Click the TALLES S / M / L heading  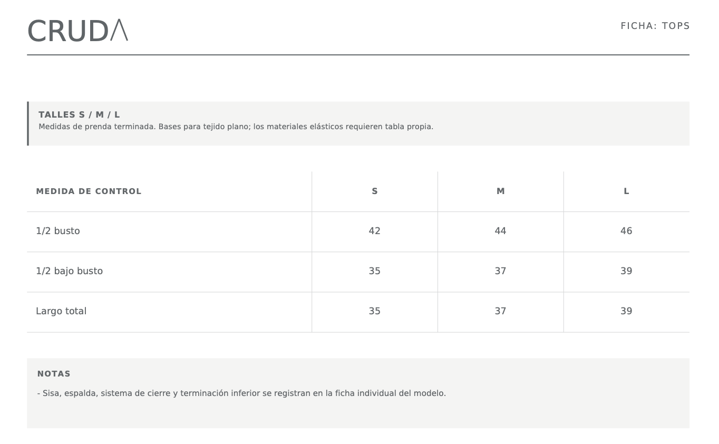point(79,114)
